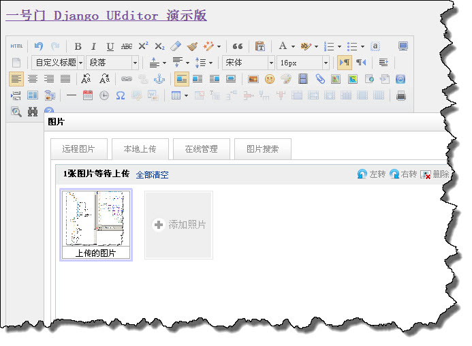Center align the text
The image size is (472, 346).
[x=33, y=79]
